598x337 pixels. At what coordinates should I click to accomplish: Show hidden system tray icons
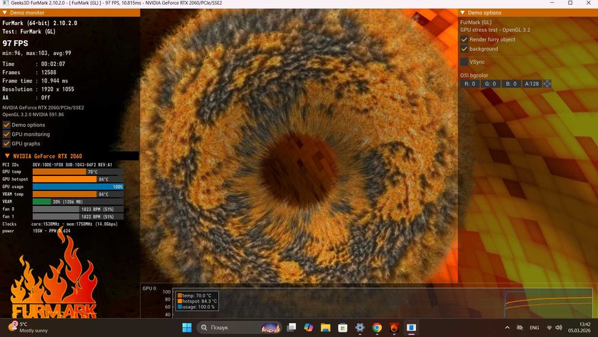[x=507, y=327]
